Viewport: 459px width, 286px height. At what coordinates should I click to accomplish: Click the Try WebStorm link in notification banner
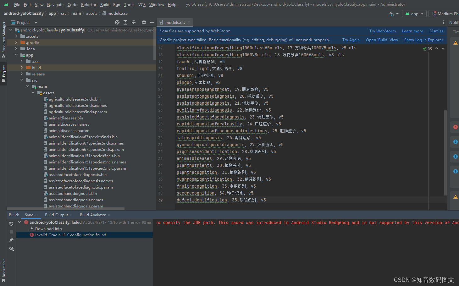pos(382,31)
